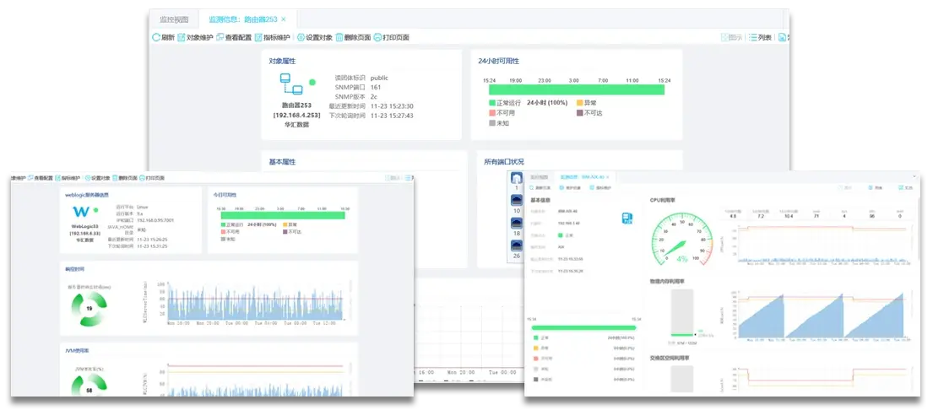933x410 pixels.
Task: Click physical memory usage vertical bar
Action: (x=682, y=313)
